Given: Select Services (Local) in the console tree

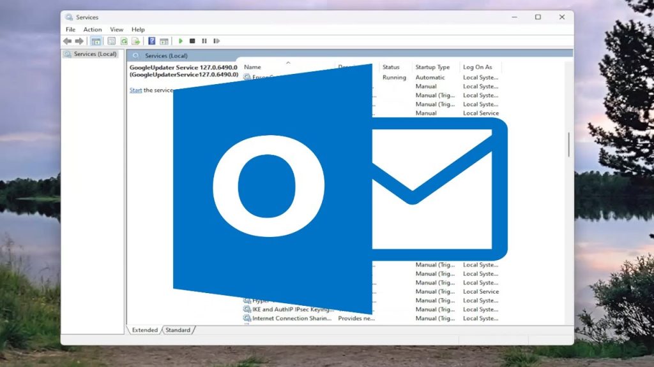Looking at the screenshot, I should point(95,54).
